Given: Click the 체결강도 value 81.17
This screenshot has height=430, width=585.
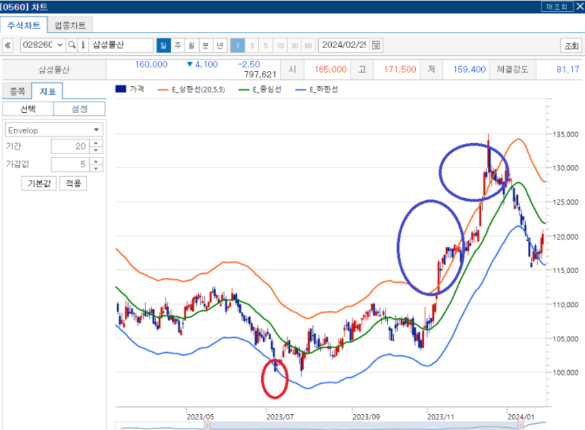Looking at the screenshot, I should click(x=568, y=69).
